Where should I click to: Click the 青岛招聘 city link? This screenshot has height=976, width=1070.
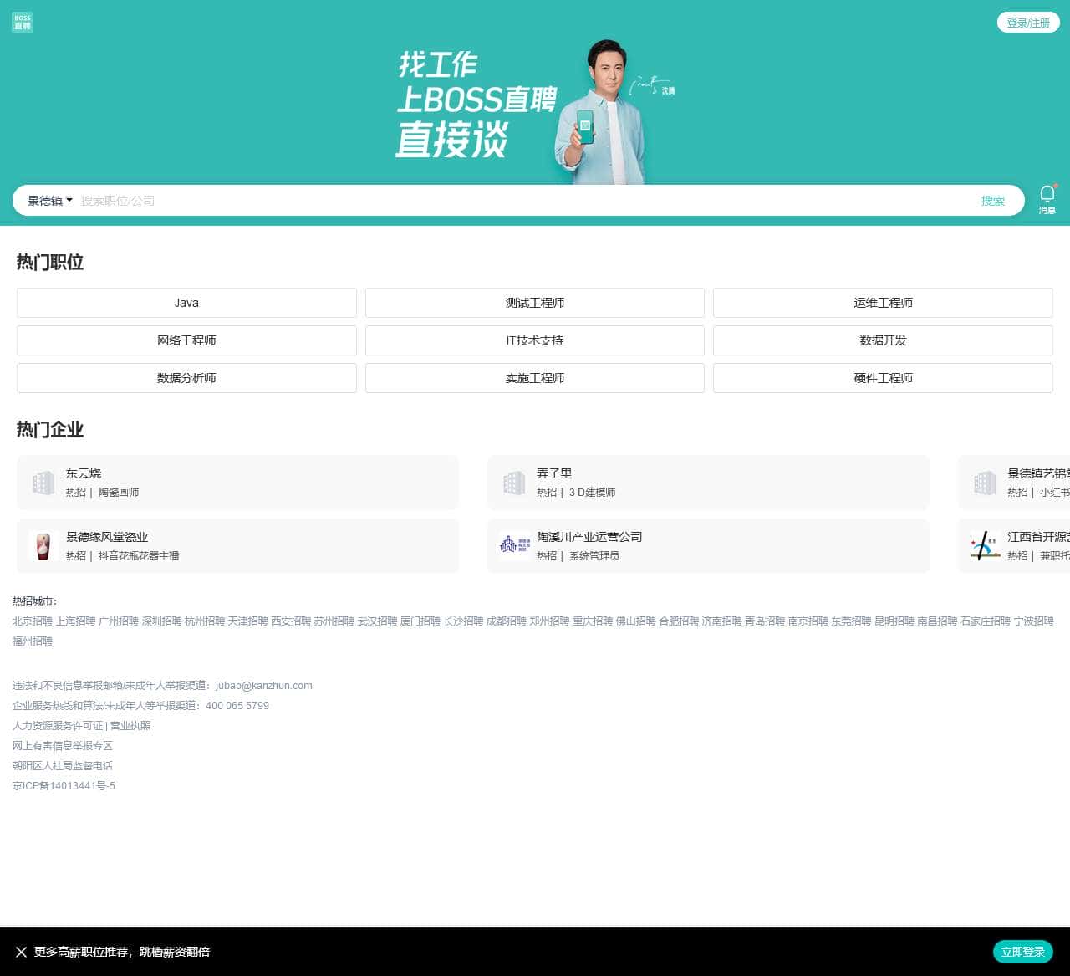coord(765,621)
